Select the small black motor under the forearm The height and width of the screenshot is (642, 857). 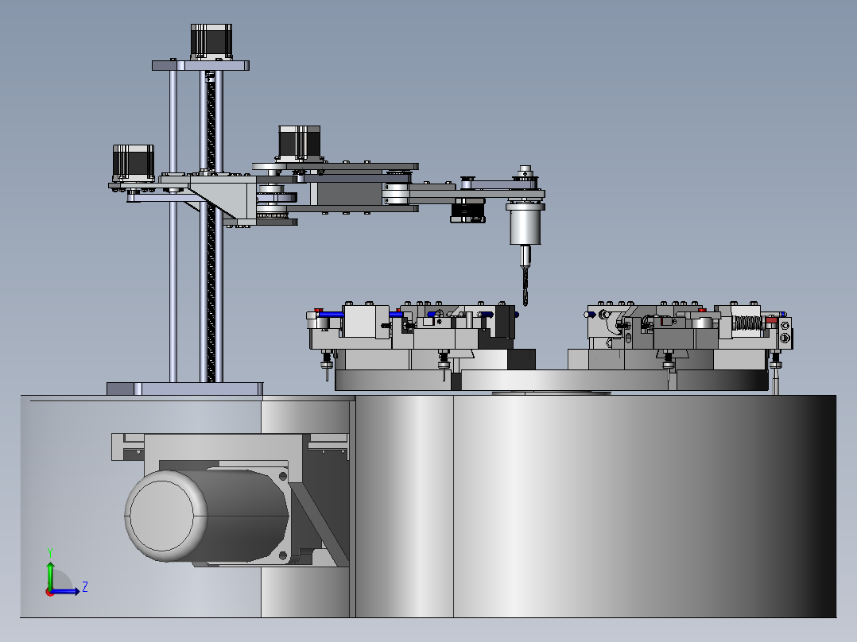coord(467,211)
